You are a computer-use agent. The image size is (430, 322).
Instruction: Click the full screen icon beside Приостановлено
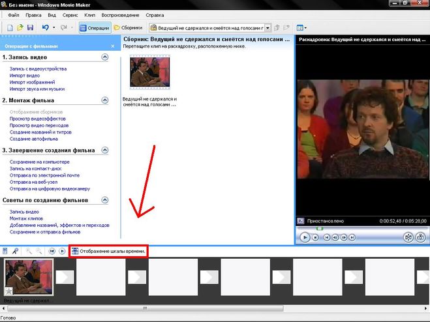[301, 221]
